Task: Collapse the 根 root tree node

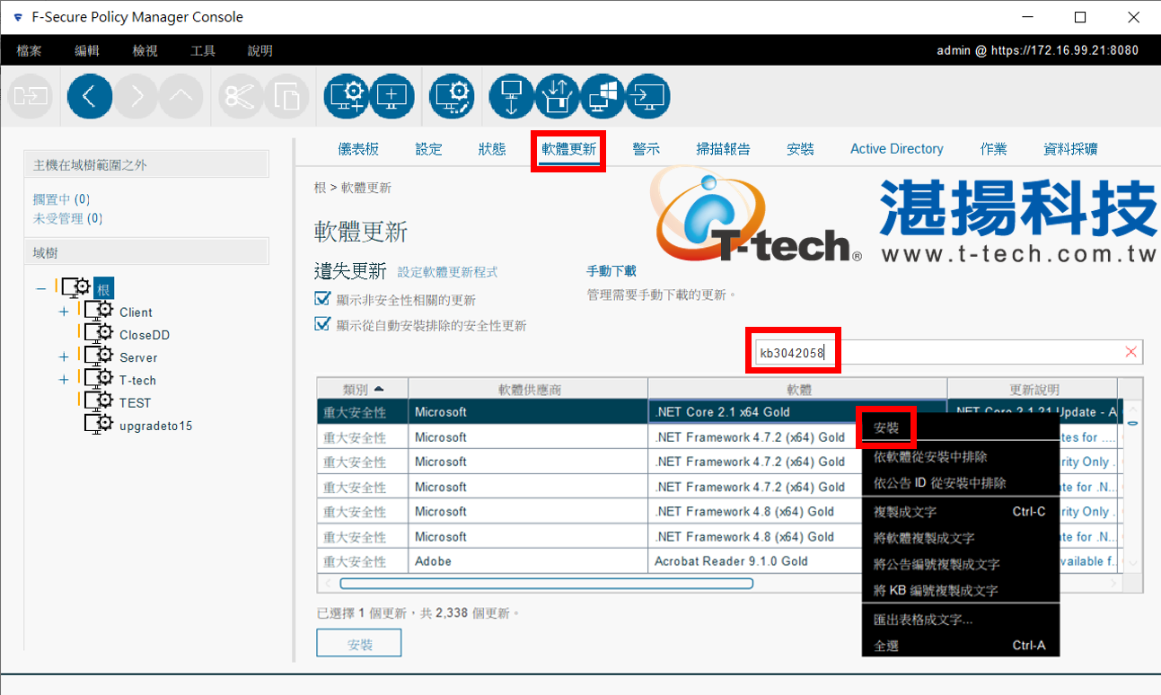Action: click(40, 288)
